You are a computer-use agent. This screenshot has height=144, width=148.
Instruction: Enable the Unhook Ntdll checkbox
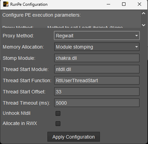(x=58, y=113)
